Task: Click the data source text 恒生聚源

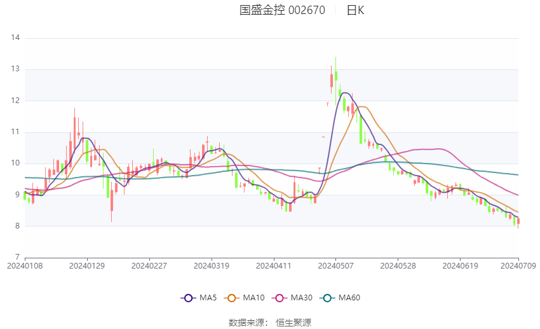Action: pyautogui.click(x=294, y=323)
